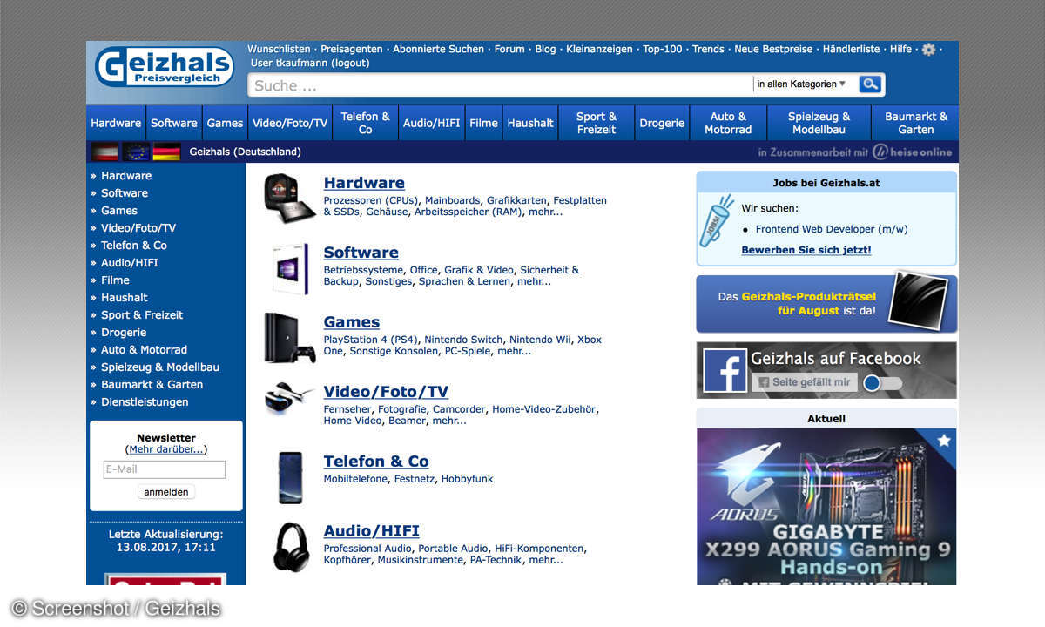The width and height of the screenshot is (1045, 627).
Task: Open the 'Mehr darüber...' newsletter link
Action: click(x=166, y=450)
